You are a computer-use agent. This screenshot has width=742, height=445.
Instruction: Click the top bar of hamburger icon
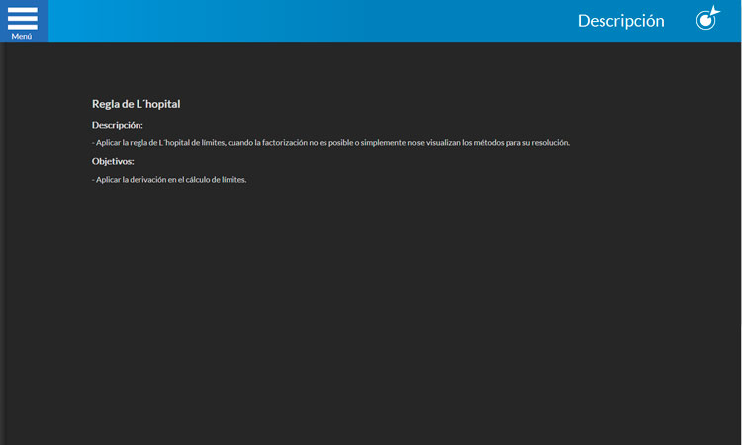22,10
